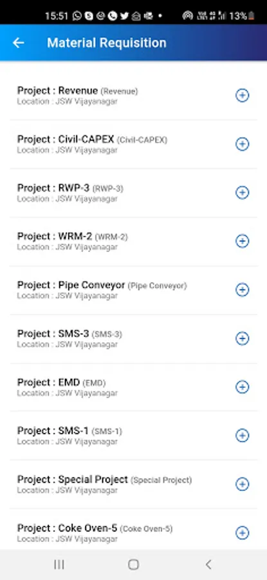
Task: Open the Project : Pipe Conveyor entry
Action: tap(133, 290)
